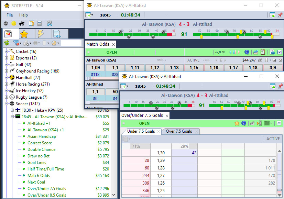Click the 1,09 back price for Al-Taawon
284x199 pixels.
pos(96,68)
